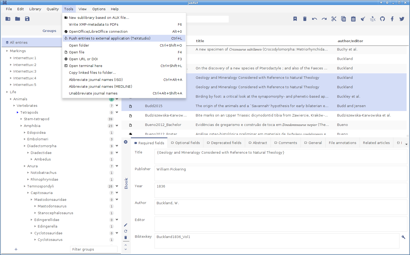410x255 pixels.
Task: Go to previous entry with the up chevron
Action: [126, 245]
